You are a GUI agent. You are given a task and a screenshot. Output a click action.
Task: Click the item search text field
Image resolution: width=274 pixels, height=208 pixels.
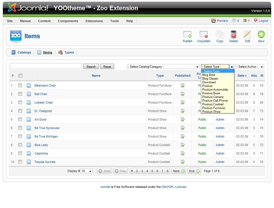click(x=46, y=66)
